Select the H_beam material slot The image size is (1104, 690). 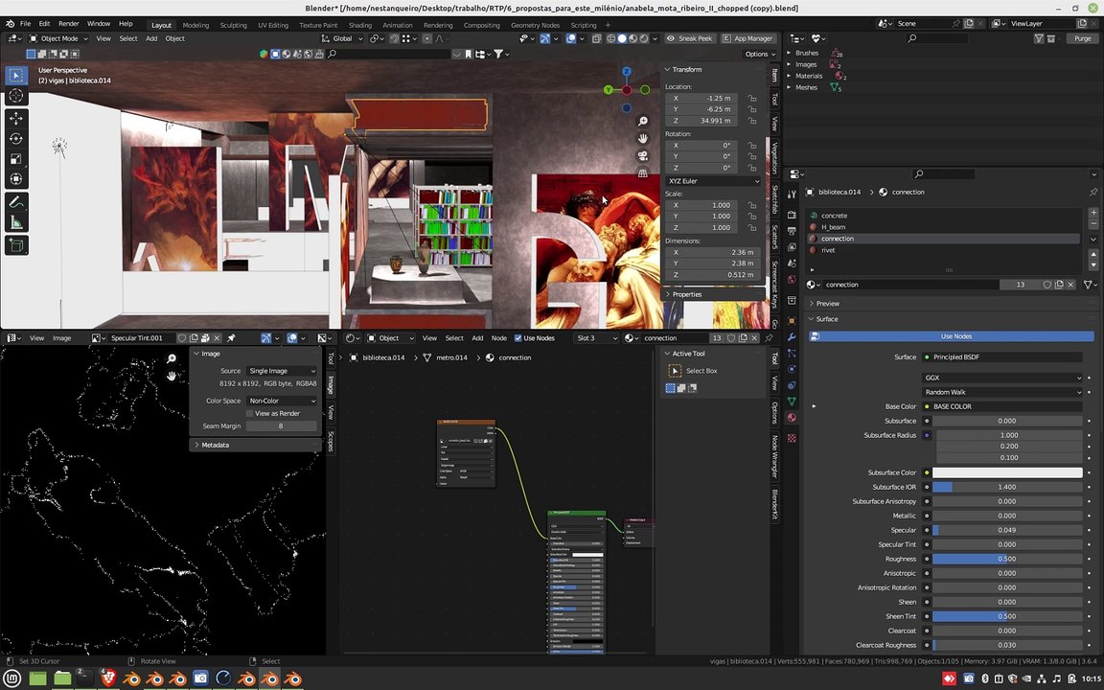coord(943,227)
